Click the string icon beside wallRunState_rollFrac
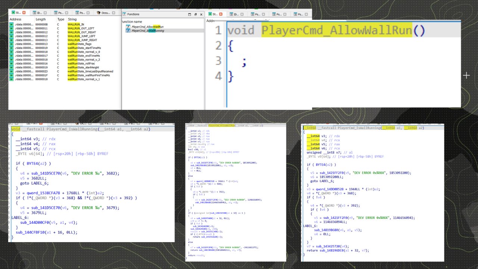This screenshot has width=478, height=269. click(x=11, y=64)
